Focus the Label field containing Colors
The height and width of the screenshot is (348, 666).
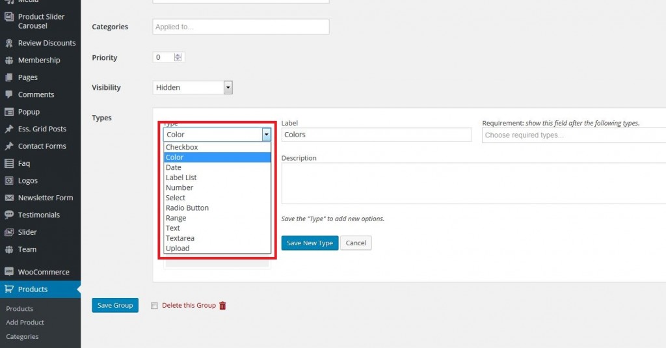(377, 135)
